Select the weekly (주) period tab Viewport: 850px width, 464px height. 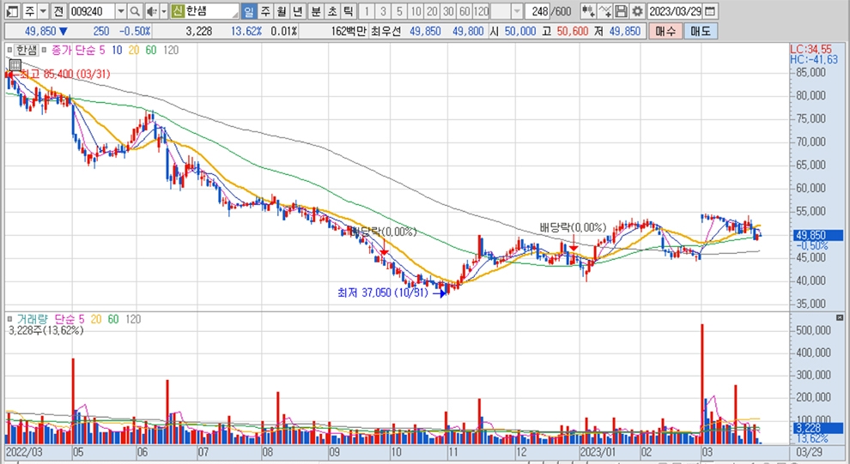(x=265, y=11)
